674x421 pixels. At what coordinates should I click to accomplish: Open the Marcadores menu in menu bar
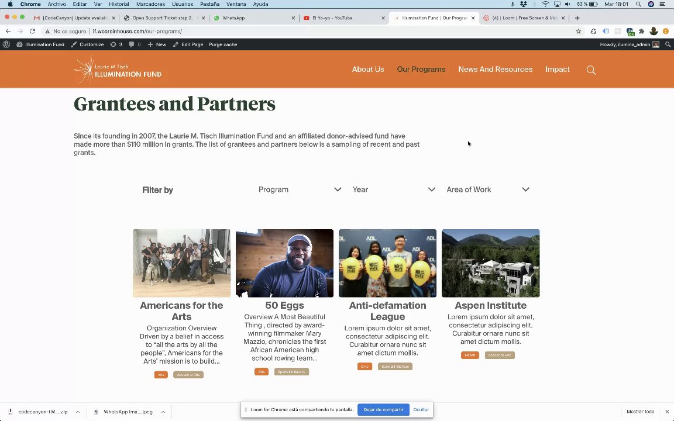coord(150,4)
